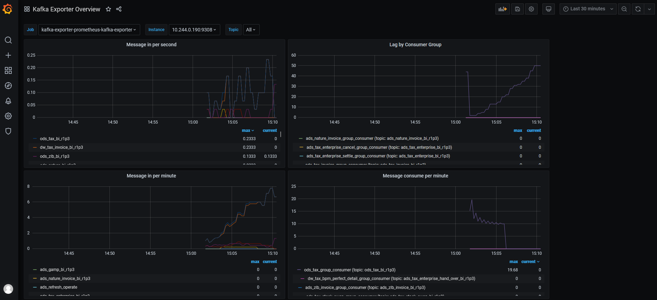Sort Lag by Consumer Group legend by current
657x300 pixels.
(x=534, y=130)
